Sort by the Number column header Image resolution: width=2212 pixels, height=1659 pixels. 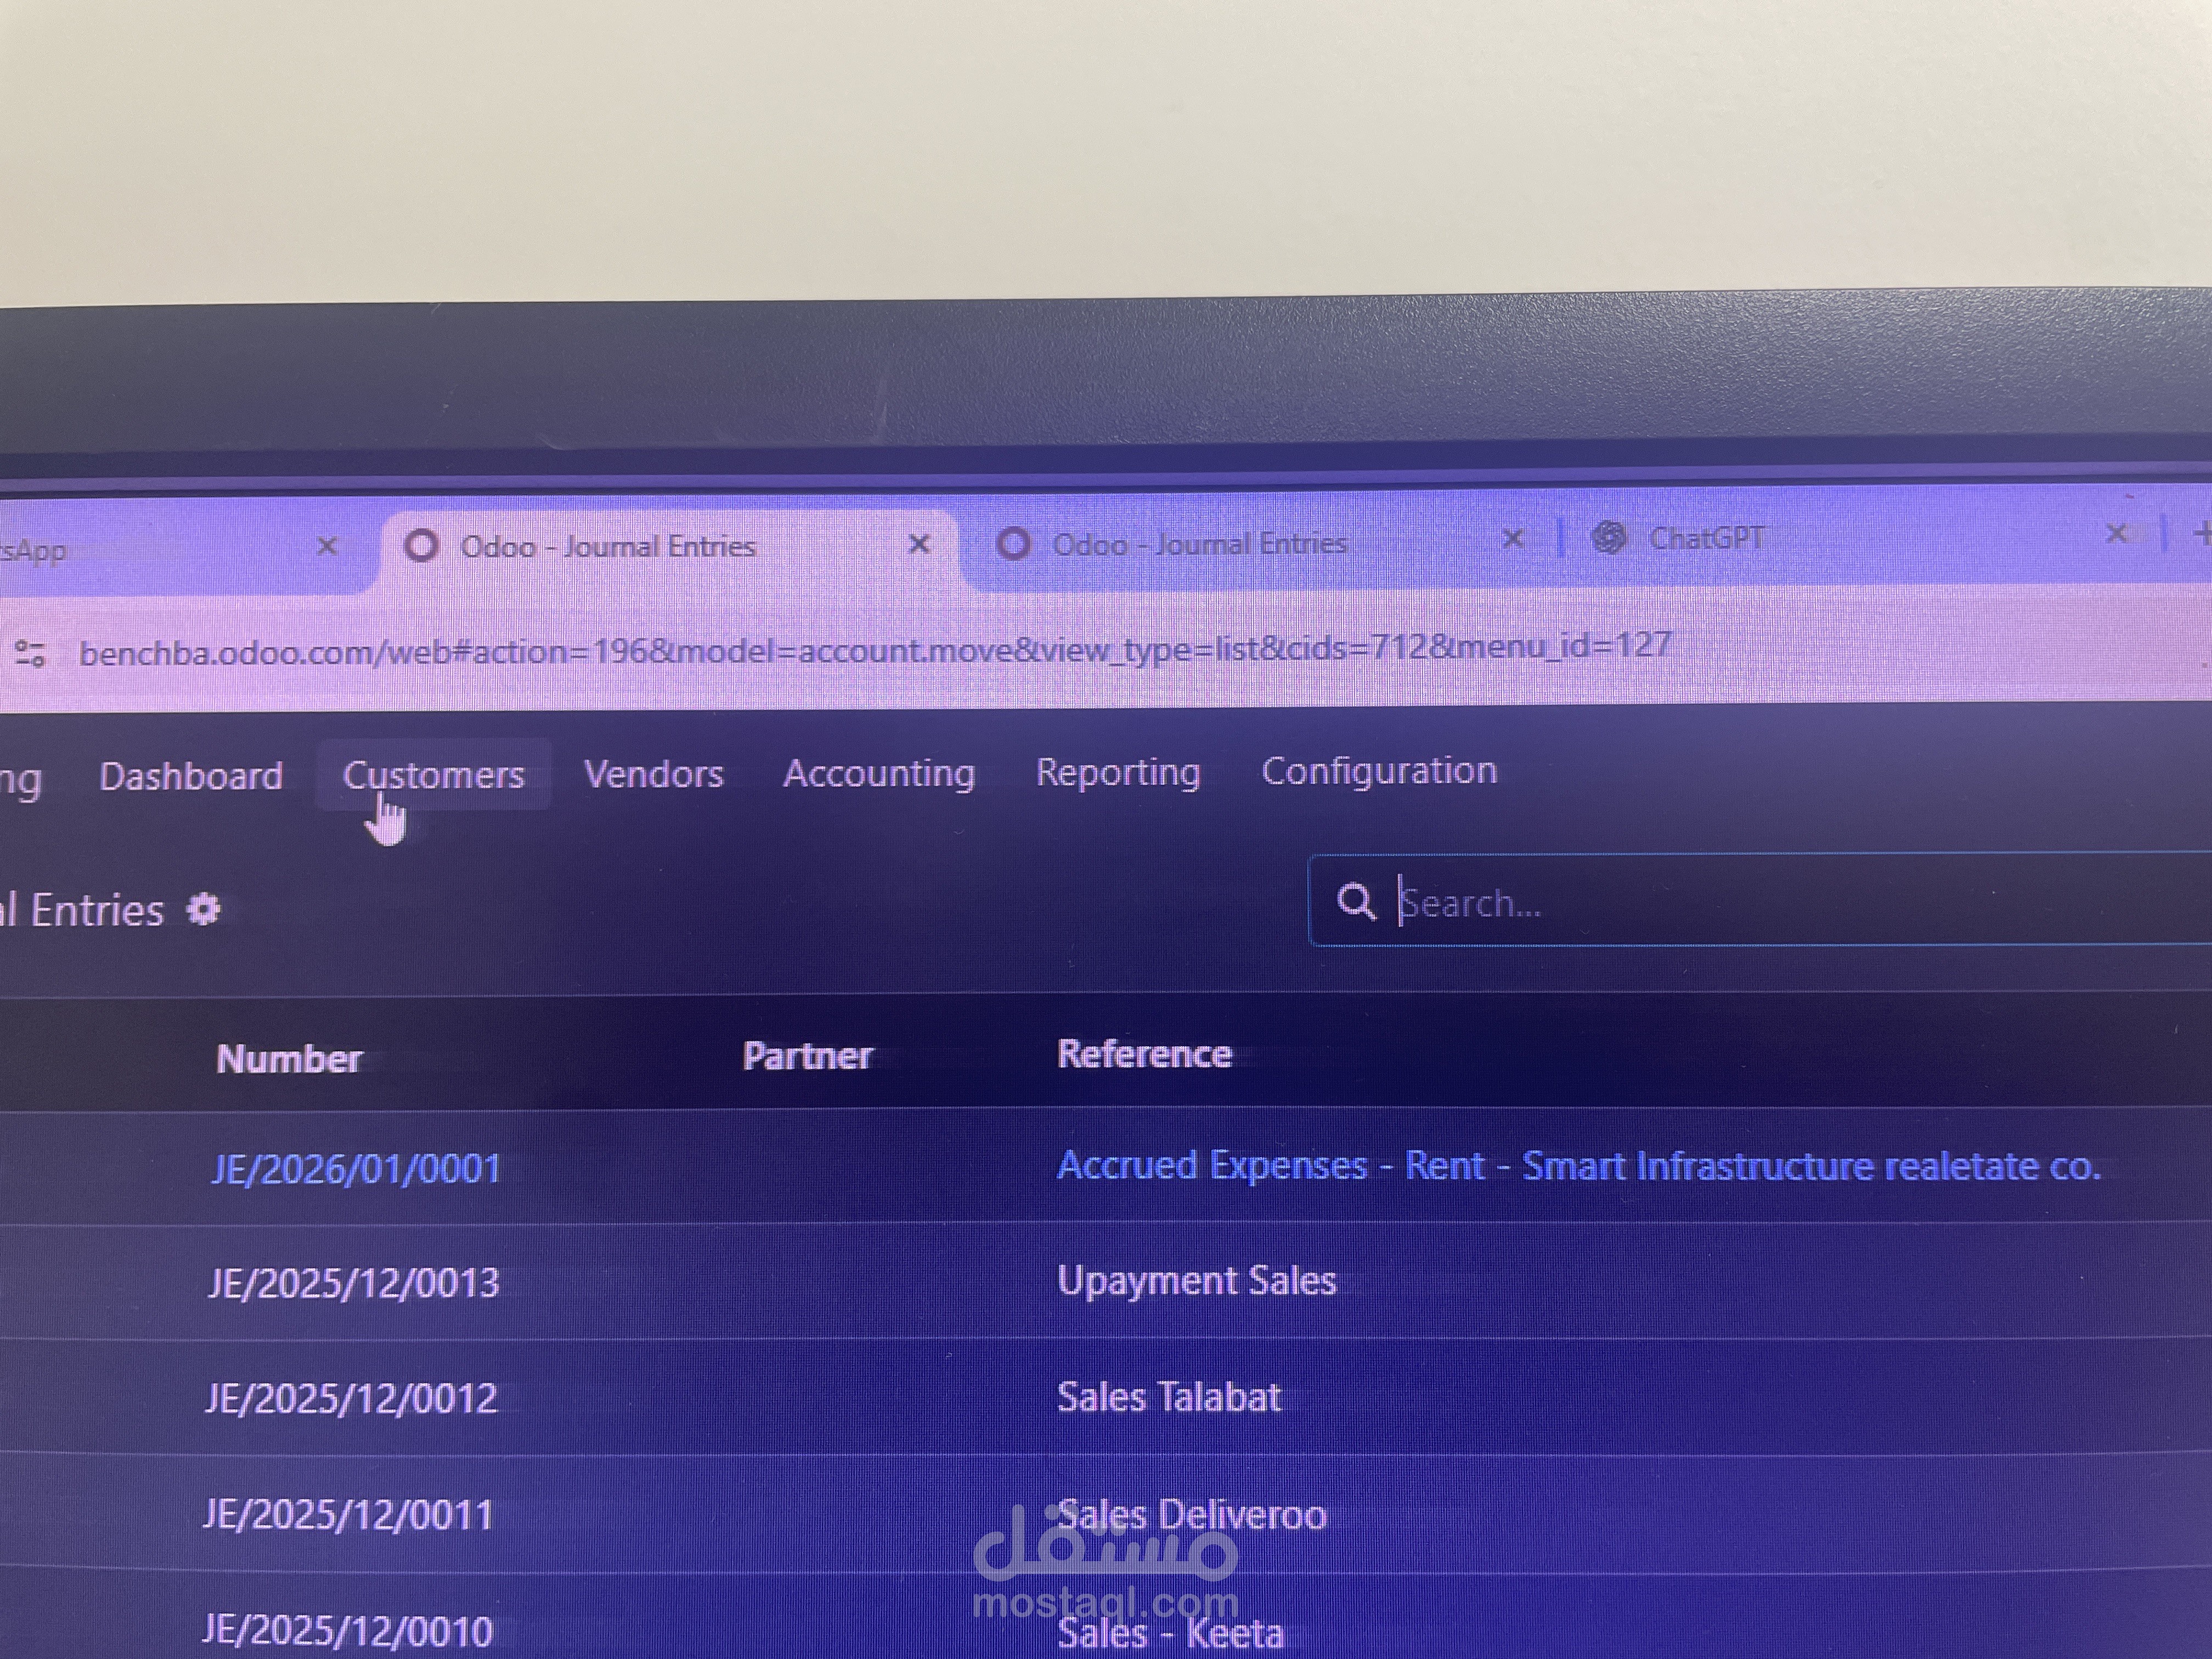[x=289, y=1058]
